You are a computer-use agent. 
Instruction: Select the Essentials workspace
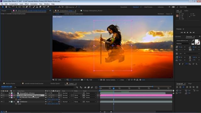pyautogui.click(x=124, y=7)
